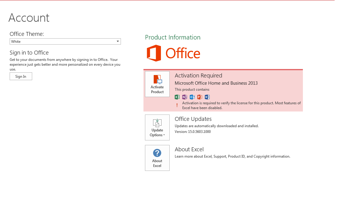
Task: Expand the Office Theme dropdown arrow
Action: pos(118,41)
